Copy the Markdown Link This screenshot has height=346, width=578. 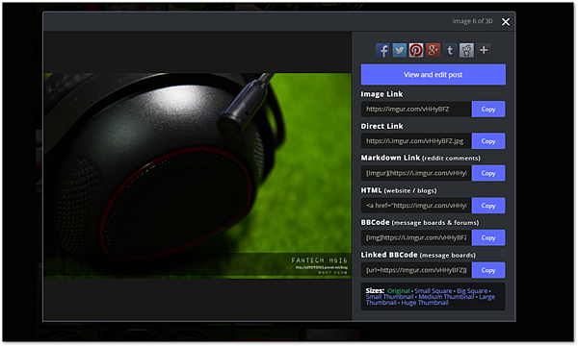(488, 173)
